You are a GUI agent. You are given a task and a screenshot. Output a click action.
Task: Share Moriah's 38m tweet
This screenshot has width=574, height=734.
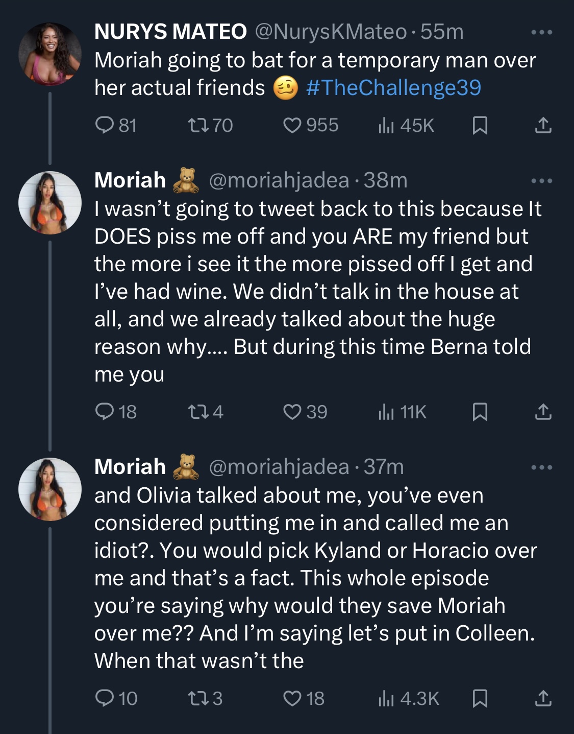[543, 412]
